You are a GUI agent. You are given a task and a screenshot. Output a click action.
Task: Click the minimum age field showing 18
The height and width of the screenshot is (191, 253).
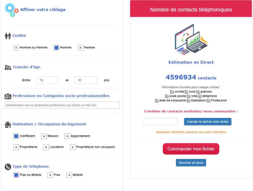(x=48, y=80)
